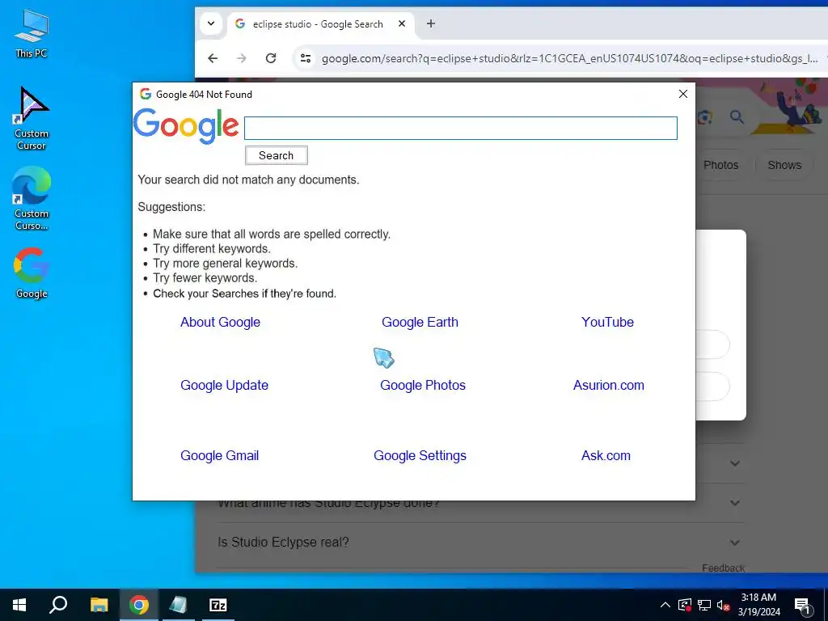
Task: Reload the Chrome page
Action: pyautogui.click(x=271, y=58)
